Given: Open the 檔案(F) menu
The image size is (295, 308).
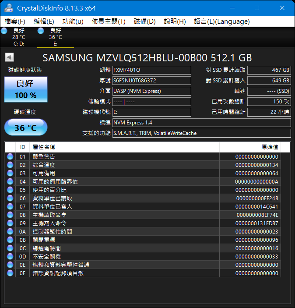Looking at the screenshot, I should [x=15, y=21].
